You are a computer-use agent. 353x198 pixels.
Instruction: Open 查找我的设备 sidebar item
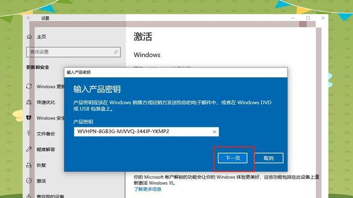click(x=50, y=196)
